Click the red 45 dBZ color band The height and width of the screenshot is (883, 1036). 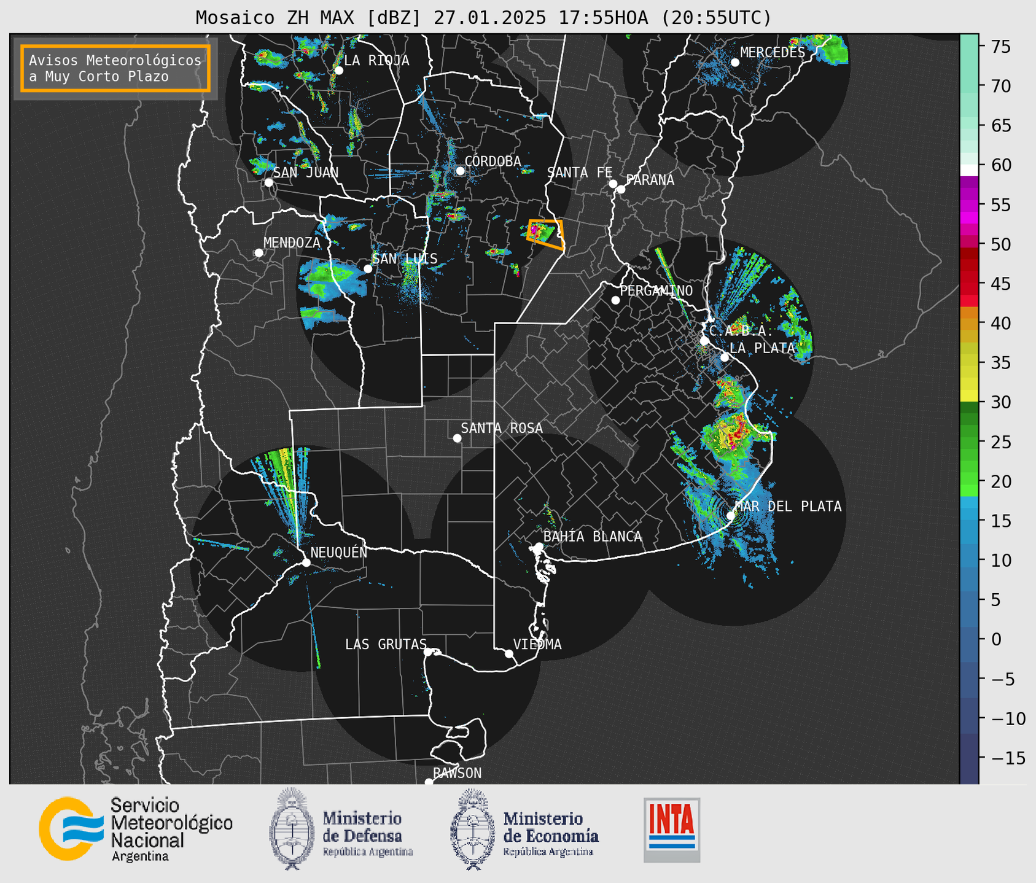969,284
